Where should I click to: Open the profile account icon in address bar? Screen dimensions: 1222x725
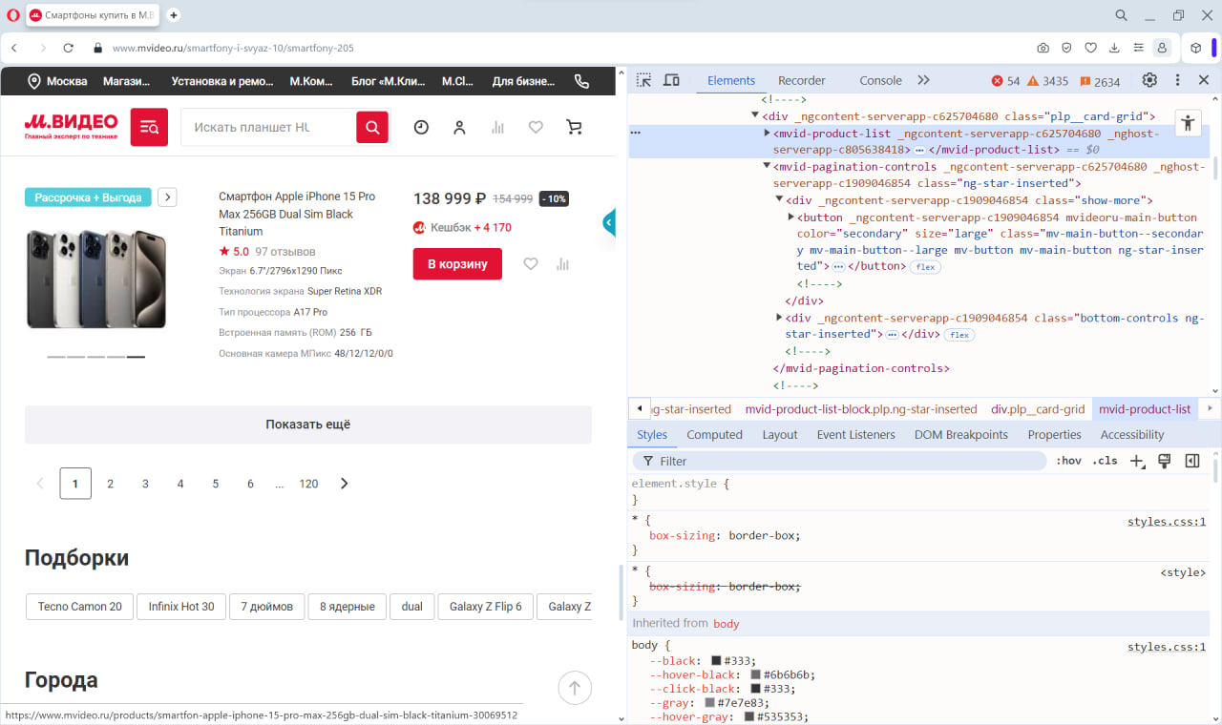[x=1162, y=48]
